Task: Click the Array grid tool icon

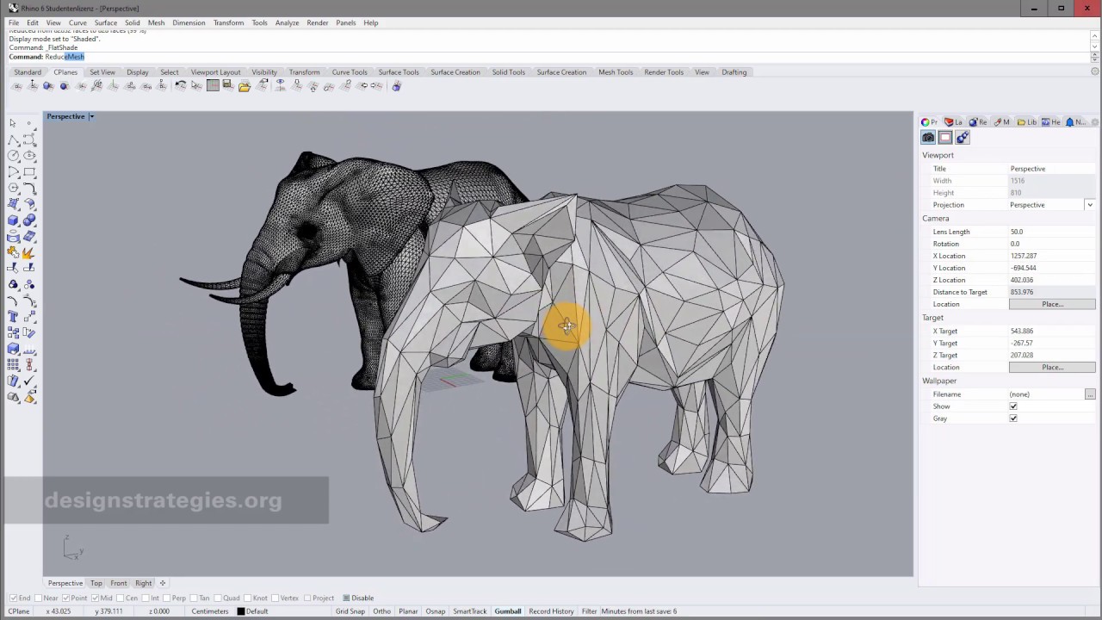Action: (13, 364)
